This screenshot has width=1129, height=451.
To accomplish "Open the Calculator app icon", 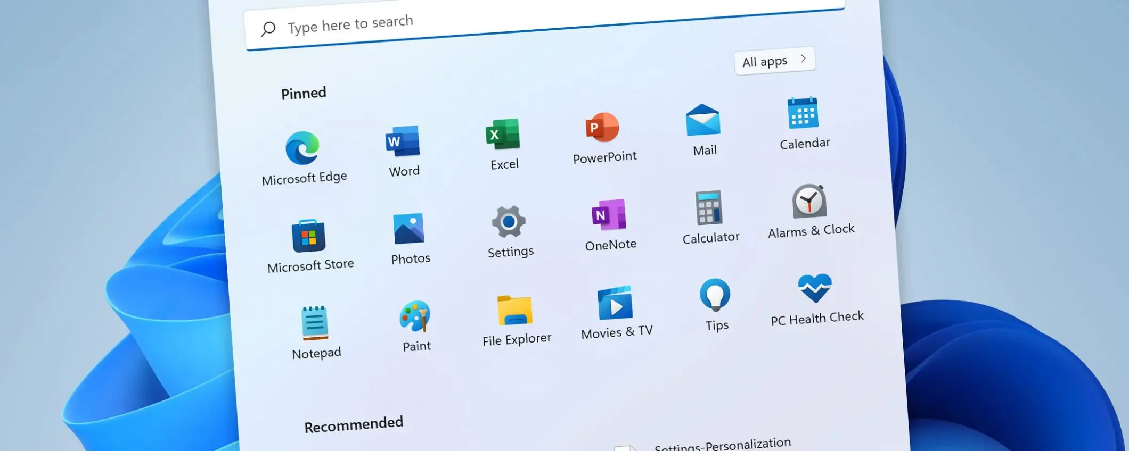I will [709, 207].
